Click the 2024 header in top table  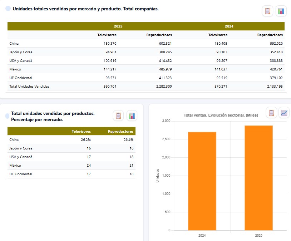pyautogui.click(x=229, y=26)
